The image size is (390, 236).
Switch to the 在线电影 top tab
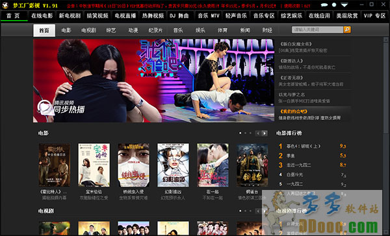42,16
